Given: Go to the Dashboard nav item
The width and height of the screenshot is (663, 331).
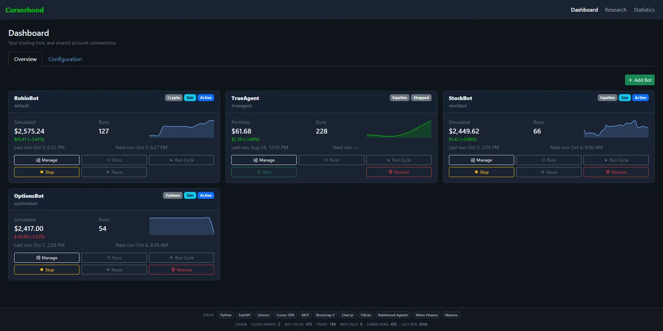Looking at the screenshot, I should point(584,9).
